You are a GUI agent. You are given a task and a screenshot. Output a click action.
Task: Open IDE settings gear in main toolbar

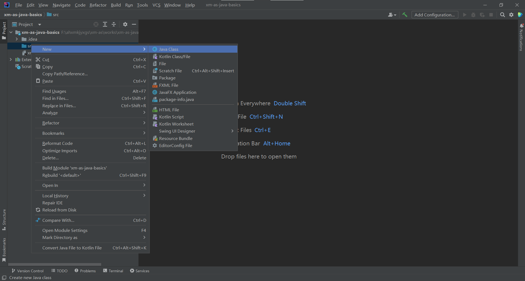[511, 15]
